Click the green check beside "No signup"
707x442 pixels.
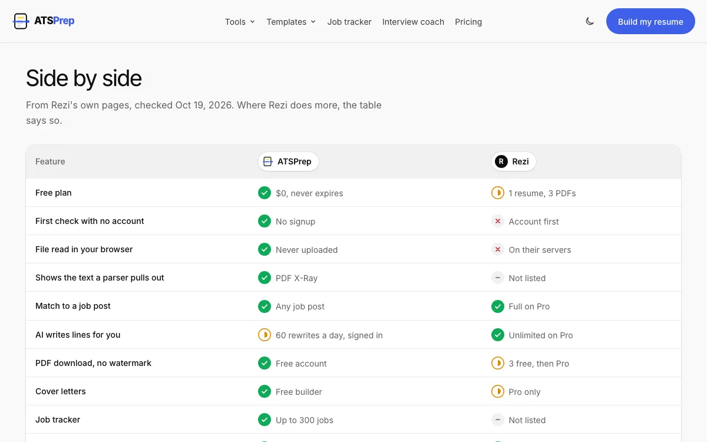(x=265, y=221)
